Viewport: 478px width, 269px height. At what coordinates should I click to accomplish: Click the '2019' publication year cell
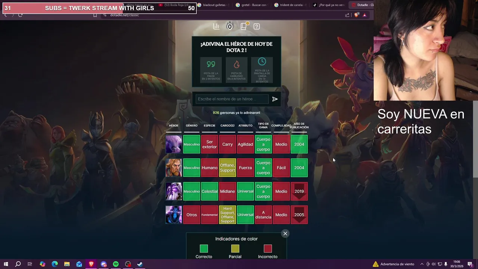[299, 191]
